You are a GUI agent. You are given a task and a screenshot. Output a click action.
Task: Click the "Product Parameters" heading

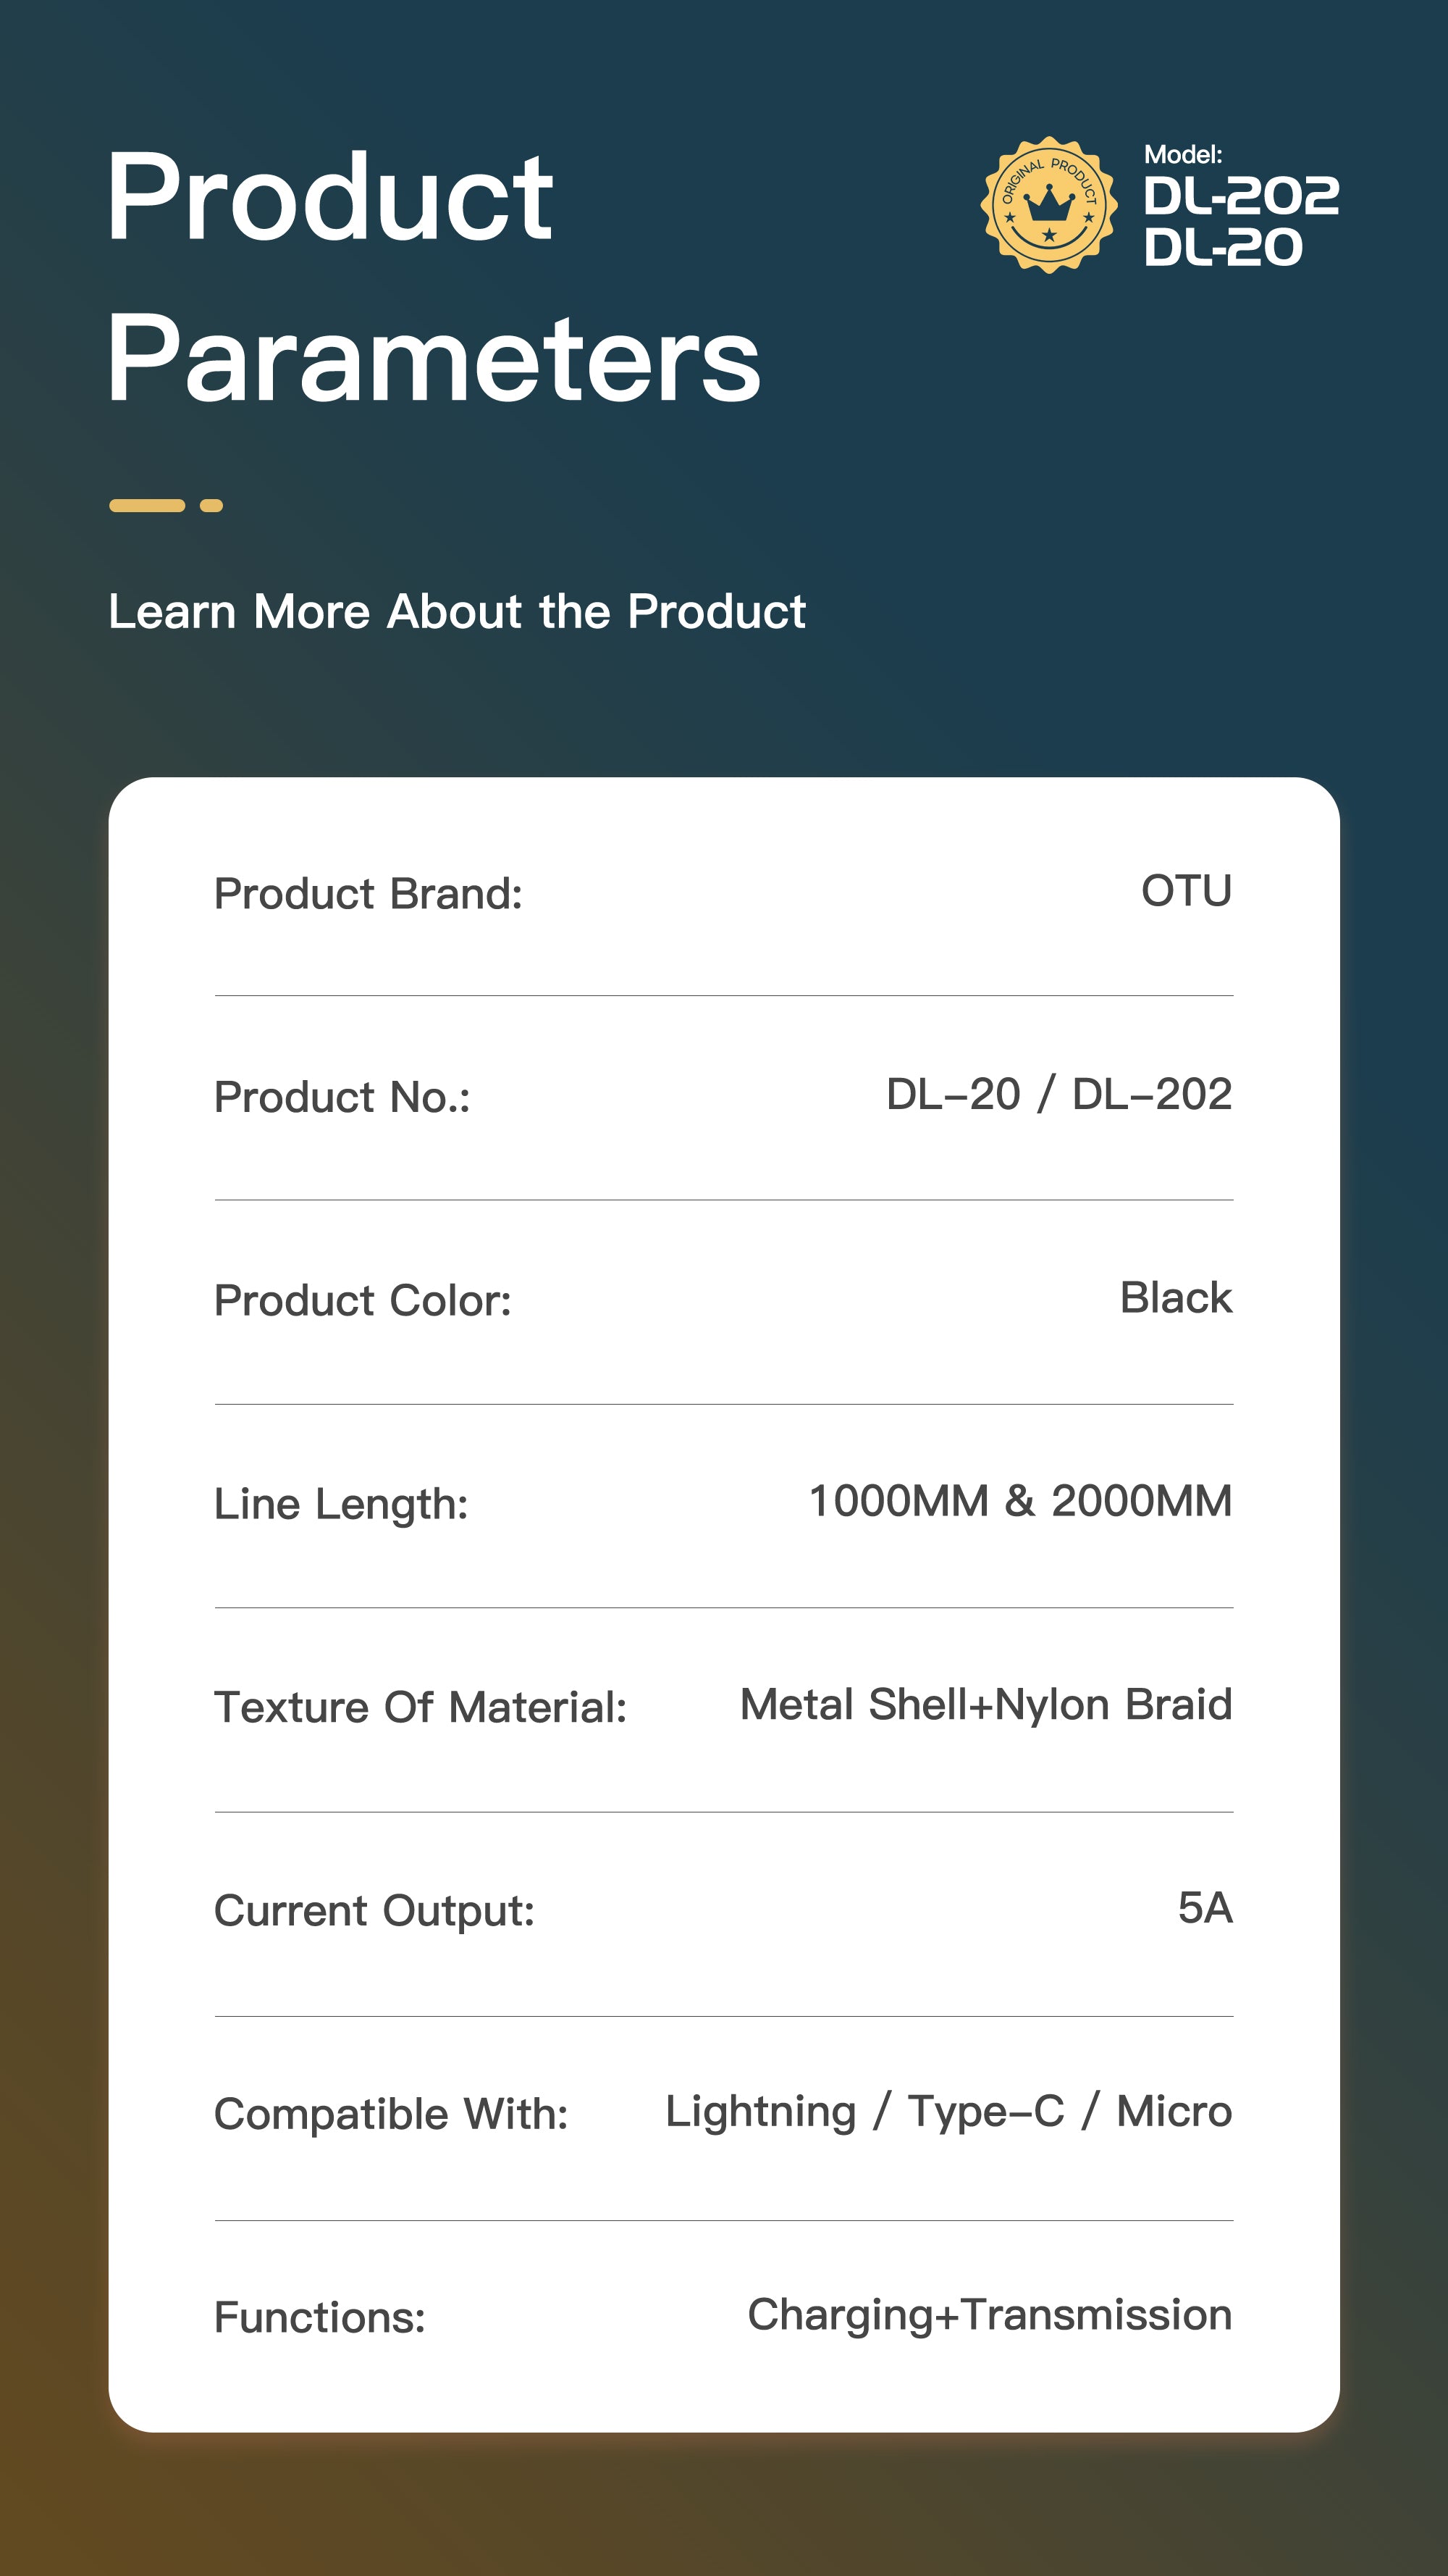click(x=433, y=276)
